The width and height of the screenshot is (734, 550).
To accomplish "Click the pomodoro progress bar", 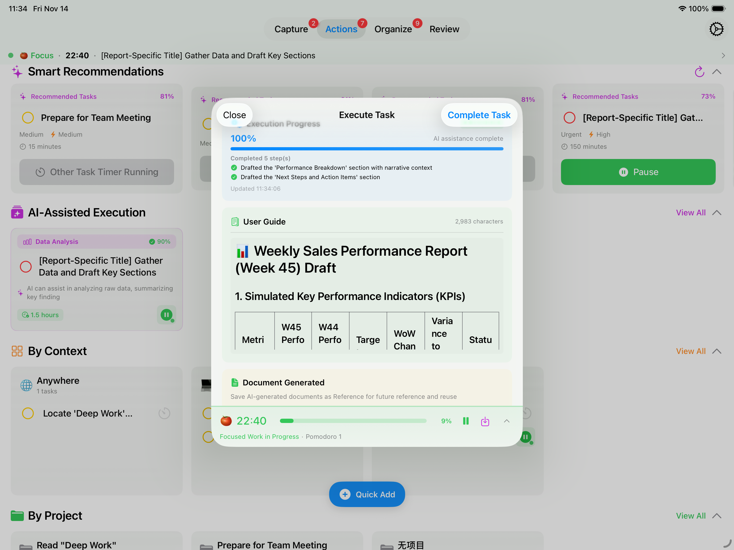I will 353,421.
